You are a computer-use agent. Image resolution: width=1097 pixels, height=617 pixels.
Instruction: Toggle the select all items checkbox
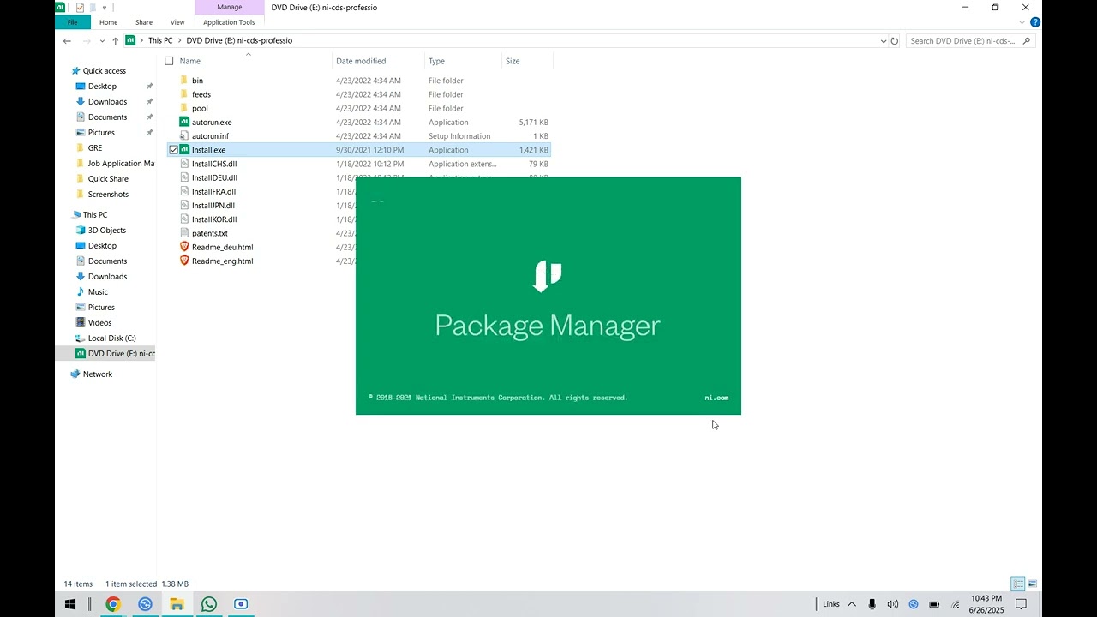[x=169, y=61]
